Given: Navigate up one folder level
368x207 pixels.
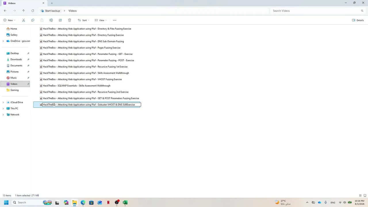Looking at the screenshot, I should (24, 11).
